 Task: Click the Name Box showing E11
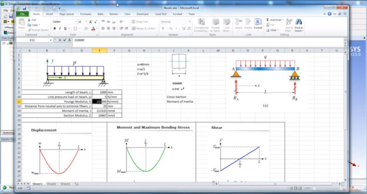(x=32, y=40)
